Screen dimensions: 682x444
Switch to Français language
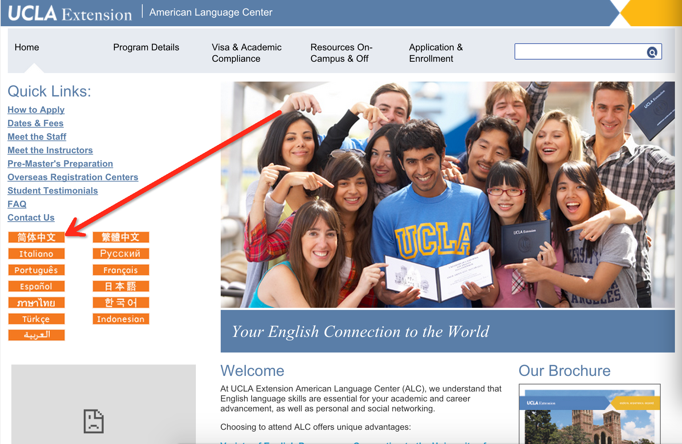pos(121,270)
